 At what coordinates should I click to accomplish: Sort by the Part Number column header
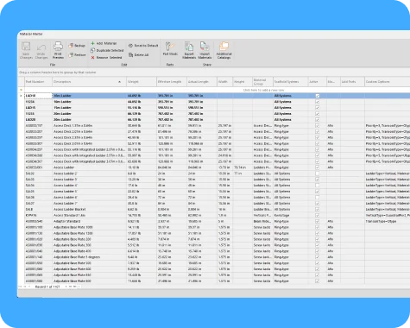pos(38,82)
